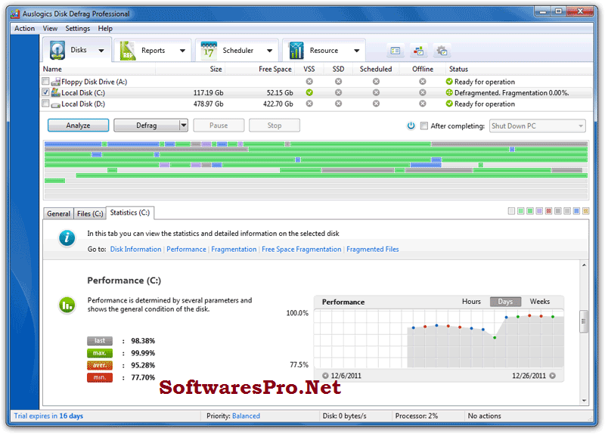
Task: Select the Statistics (C:) tab
Action: (130, 212)
